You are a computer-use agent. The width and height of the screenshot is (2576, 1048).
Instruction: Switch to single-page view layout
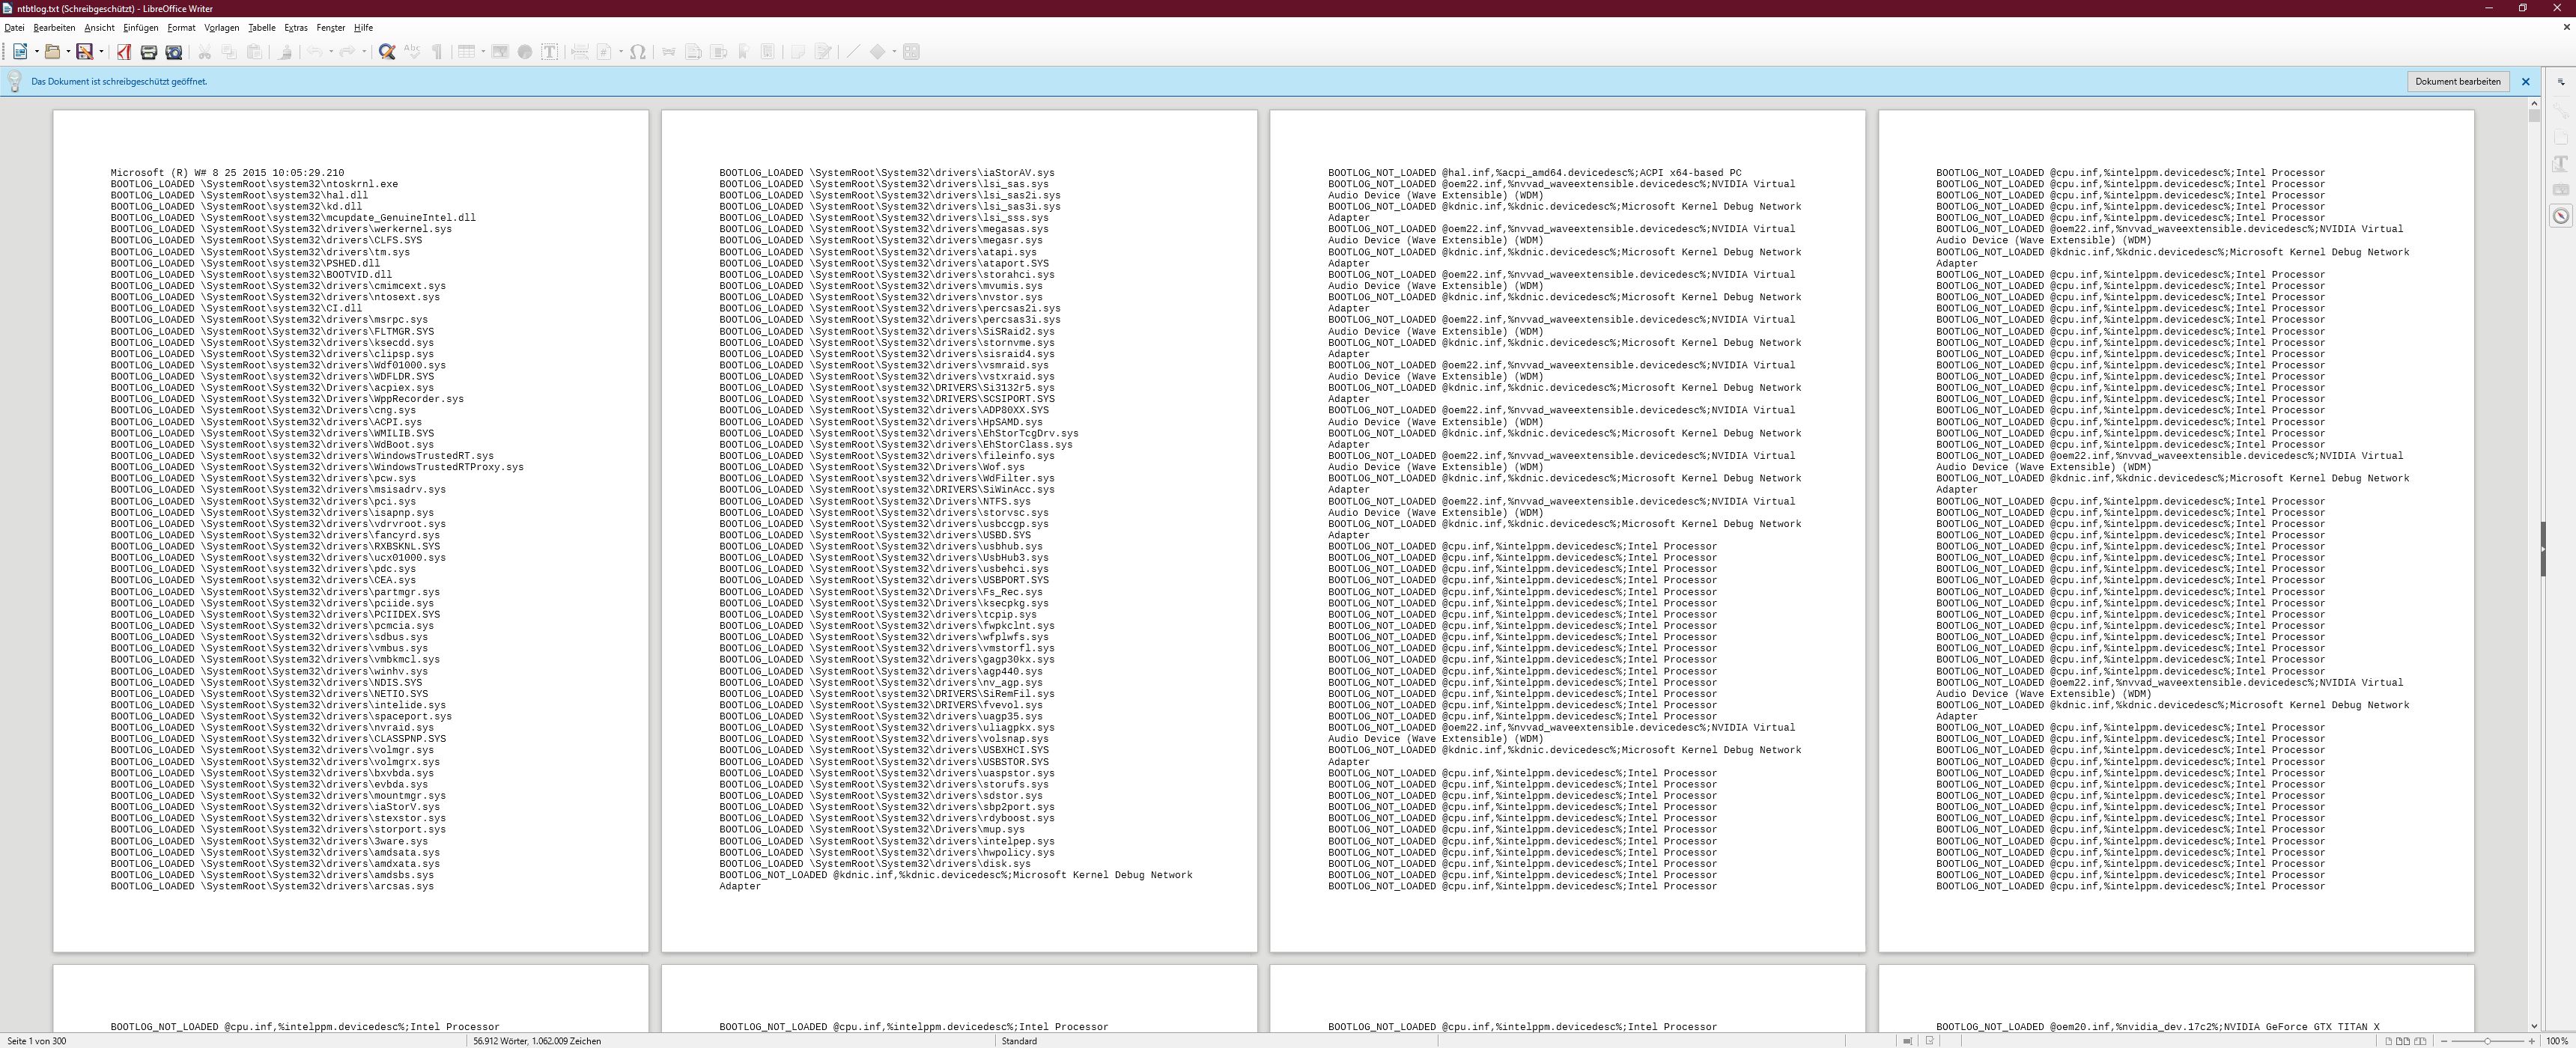coord(2389,1041)
